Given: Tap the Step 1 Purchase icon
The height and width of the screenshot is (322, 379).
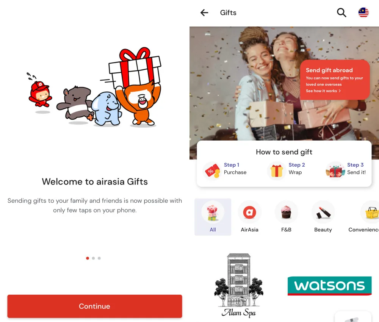Looking at the screenshot, I should point(212,170).
